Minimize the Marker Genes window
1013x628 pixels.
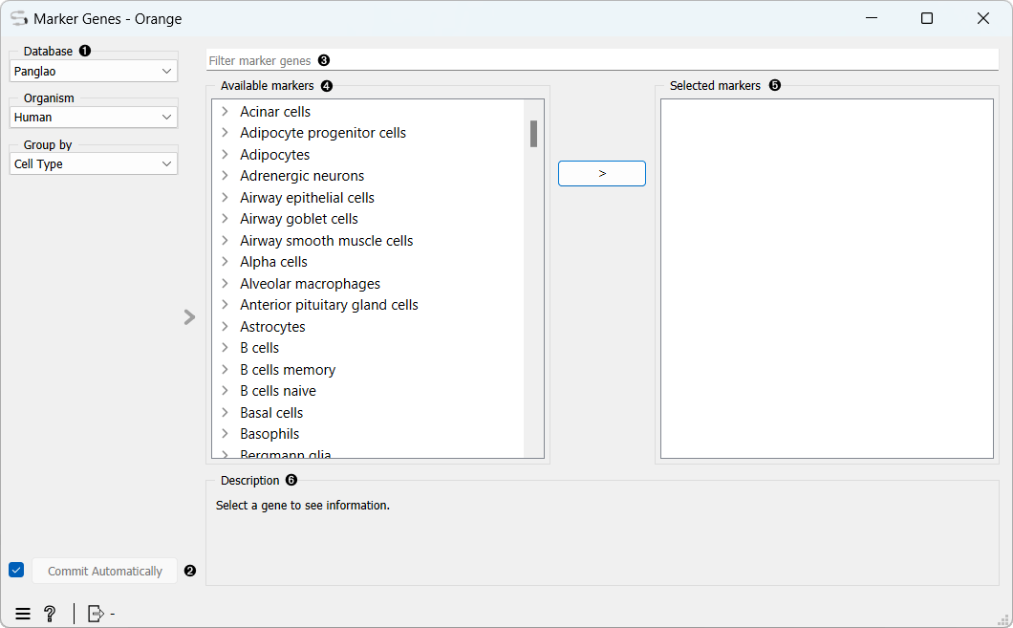coord(870,18)
